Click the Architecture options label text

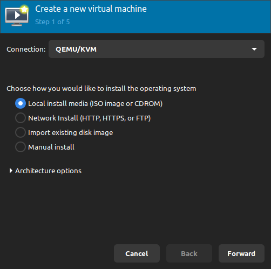pyautogui.click(x=48, y=171)
